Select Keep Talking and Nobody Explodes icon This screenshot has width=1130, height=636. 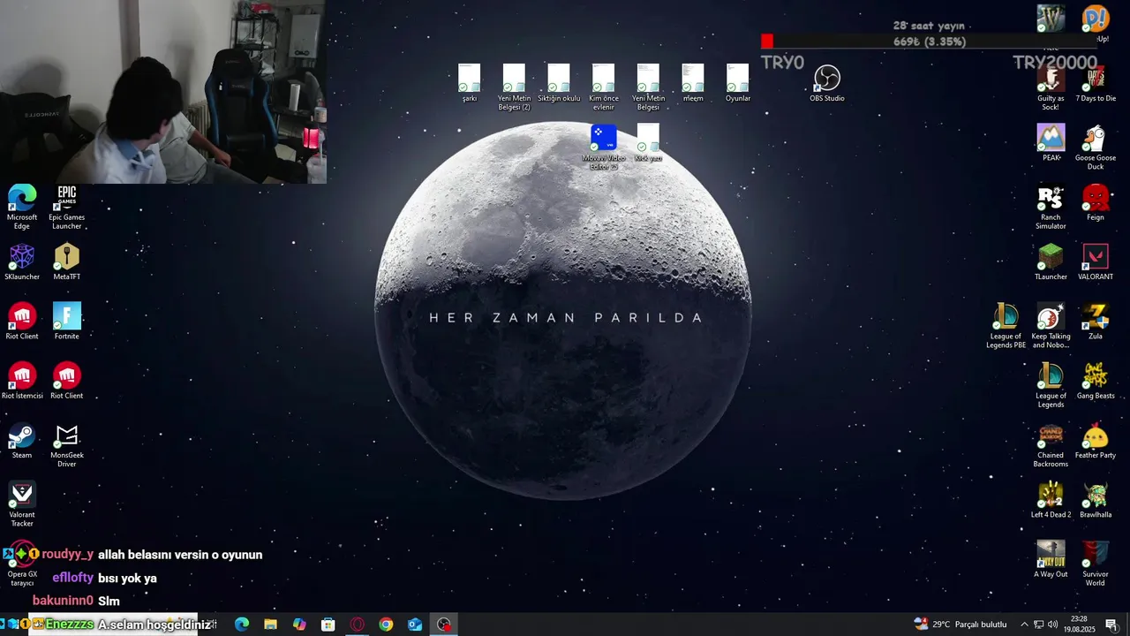coord(1051,326)
